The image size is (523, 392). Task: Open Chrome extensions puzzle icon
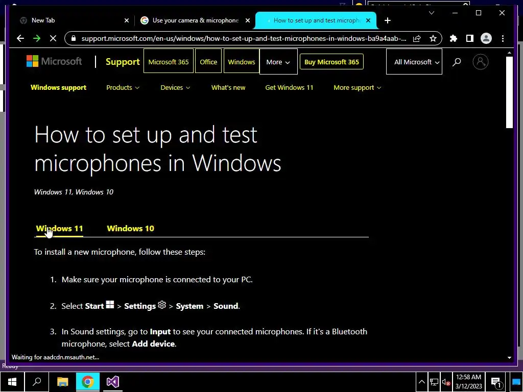454,38
